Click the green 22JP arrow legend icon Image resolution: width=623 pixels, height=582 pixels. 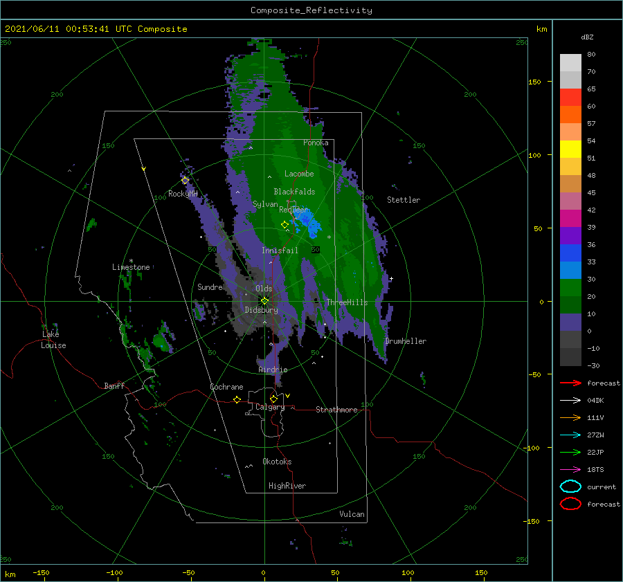click(570, 452)
